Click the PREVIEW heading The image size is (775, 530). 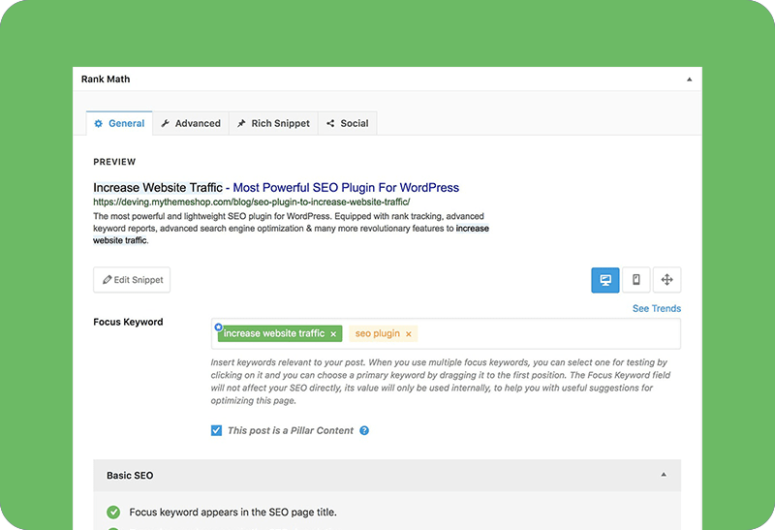pyautogui.click(x=114, y=162)
